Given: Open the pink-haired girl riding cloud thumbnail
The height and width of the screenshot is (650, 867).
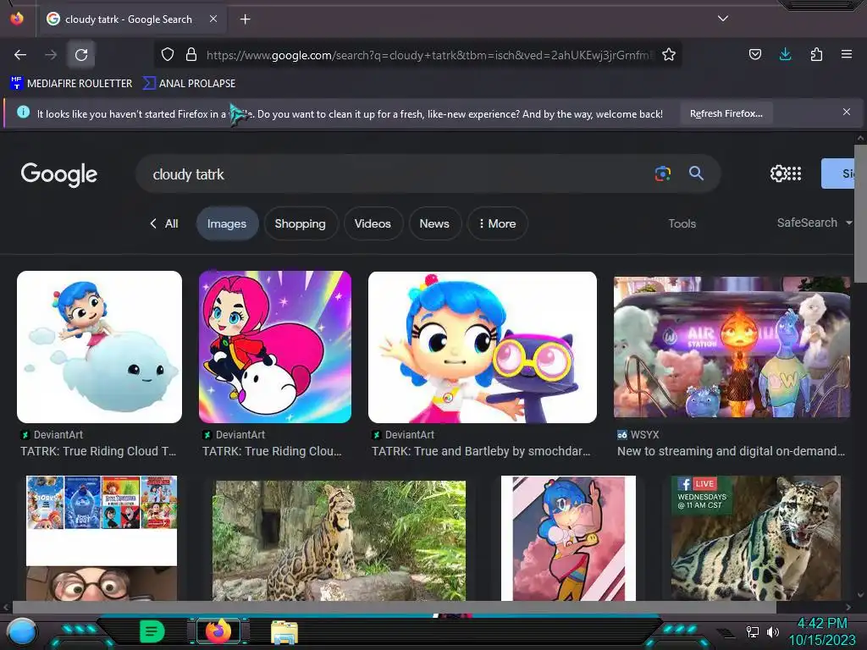Looking at the screenshot, I should (275, 347).
